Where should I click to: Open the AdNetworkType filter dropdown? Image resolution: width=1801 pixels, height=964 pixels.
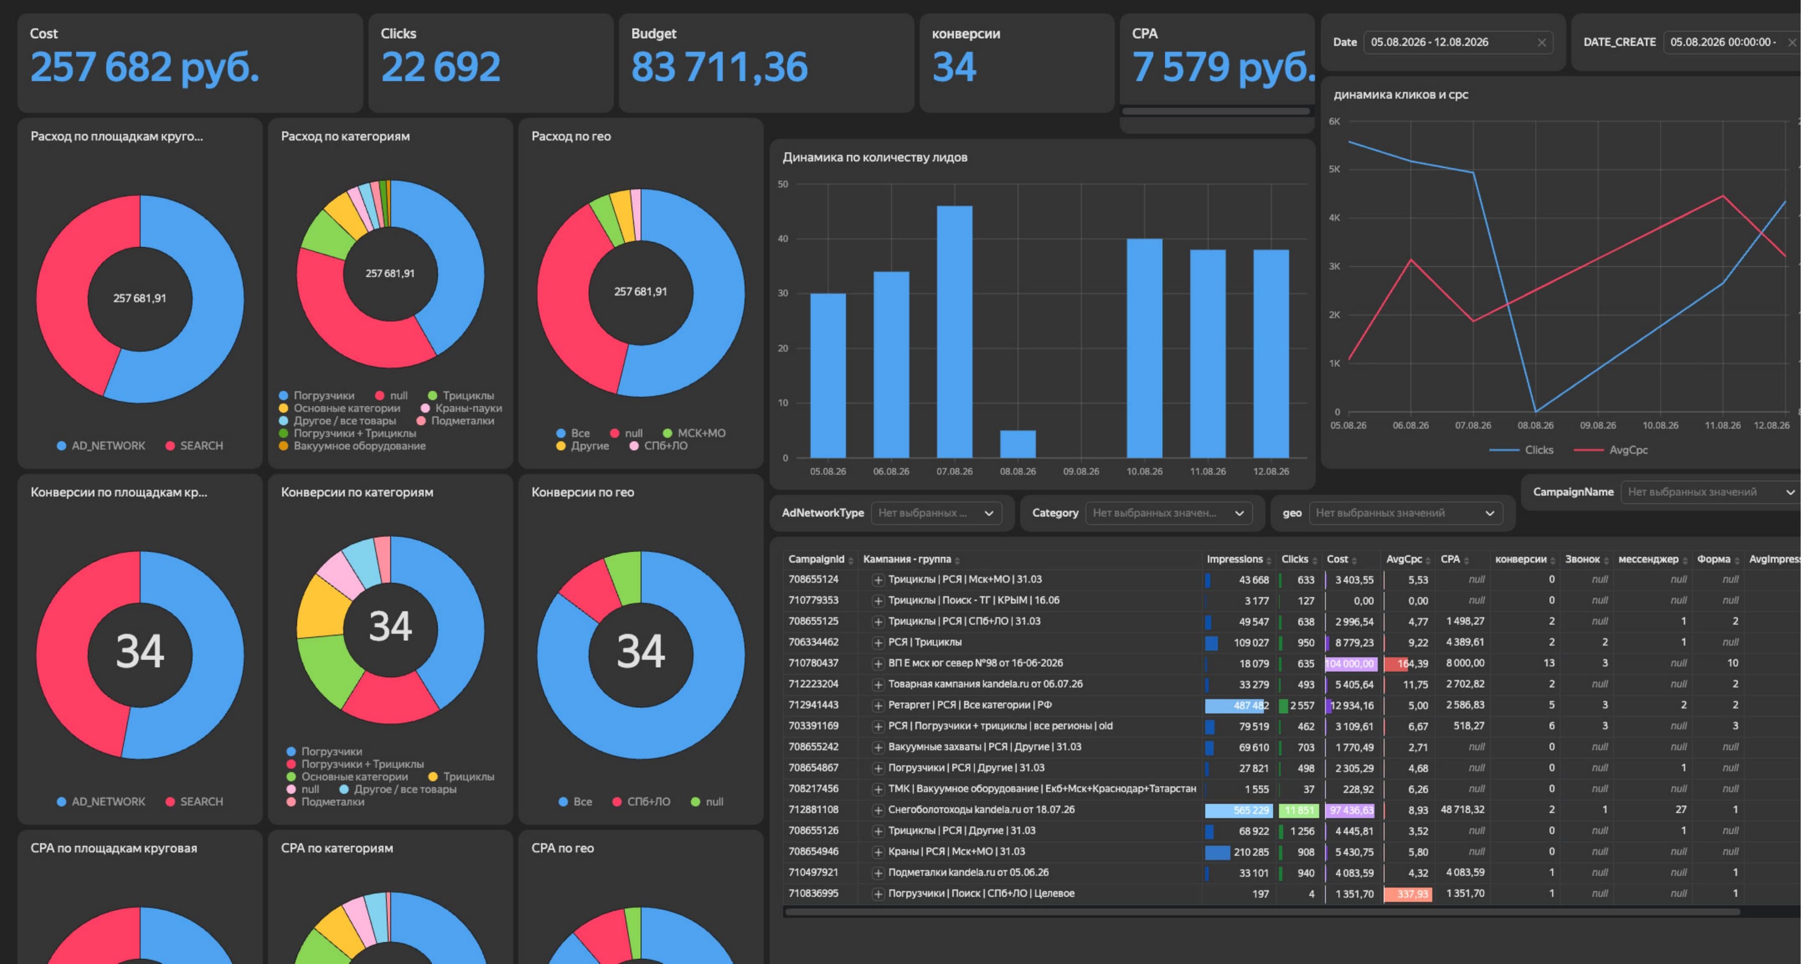click(x=936, y=513)
